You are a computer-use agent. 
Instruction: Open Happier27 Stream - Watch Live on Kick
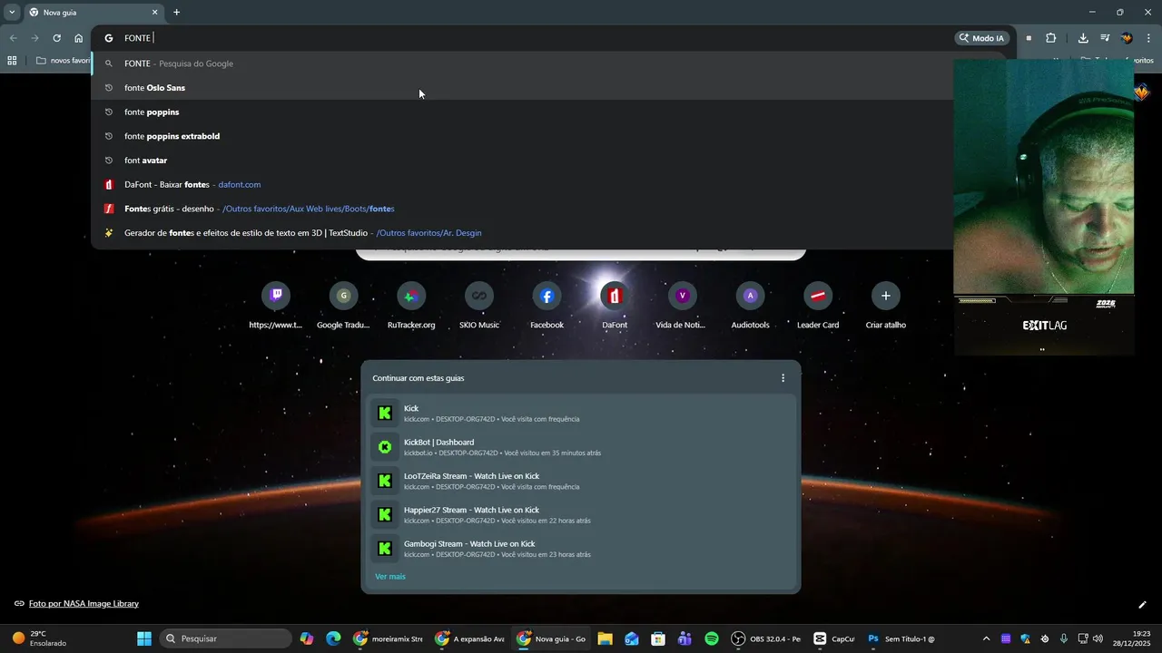581,514
